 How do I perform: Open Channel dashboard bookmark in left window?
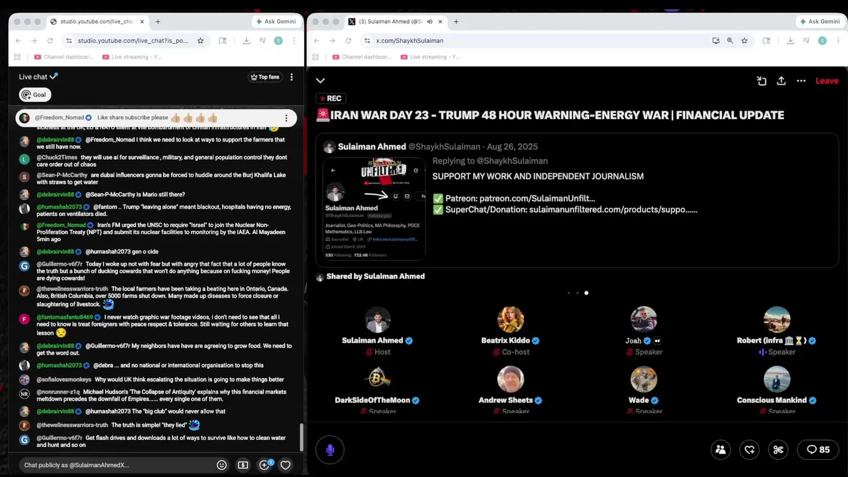[64, 57]
